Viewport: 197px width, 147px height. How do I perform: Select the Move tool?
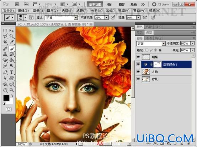pyautogui.click(x=12, y=30)
